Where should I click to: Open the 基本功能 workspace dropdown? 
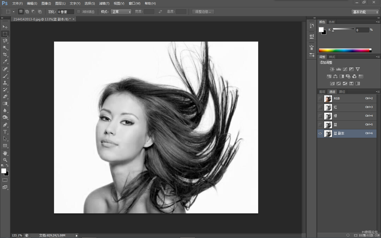365,12
